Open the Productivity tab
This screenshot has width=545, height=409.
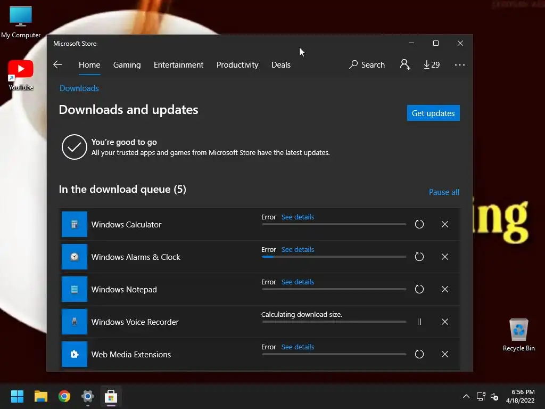[237, 64]
